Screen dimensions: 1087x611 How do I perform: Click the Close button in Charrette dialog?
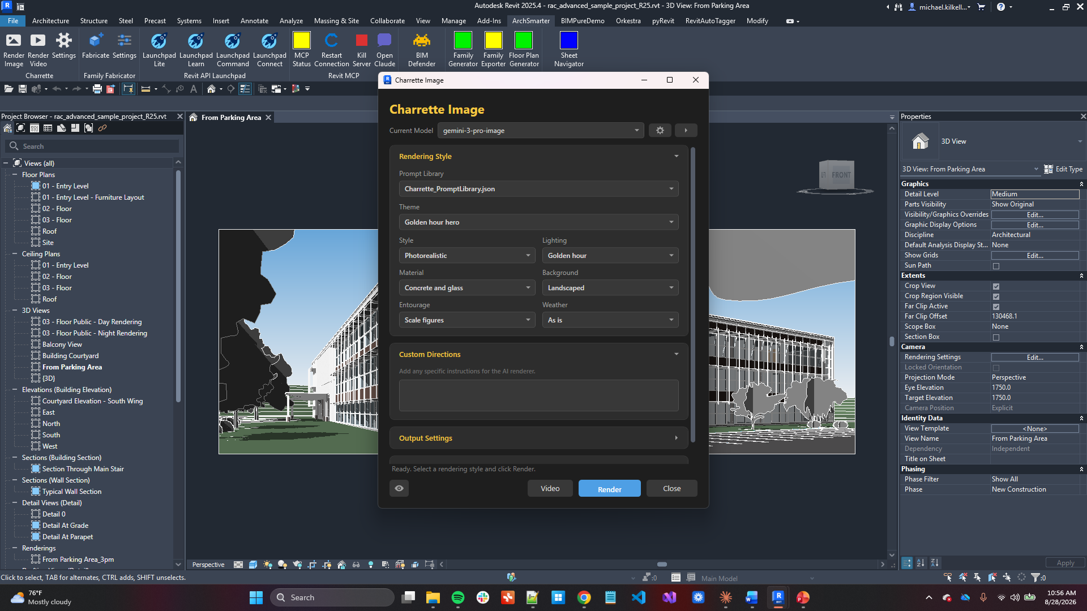[671, 488]
